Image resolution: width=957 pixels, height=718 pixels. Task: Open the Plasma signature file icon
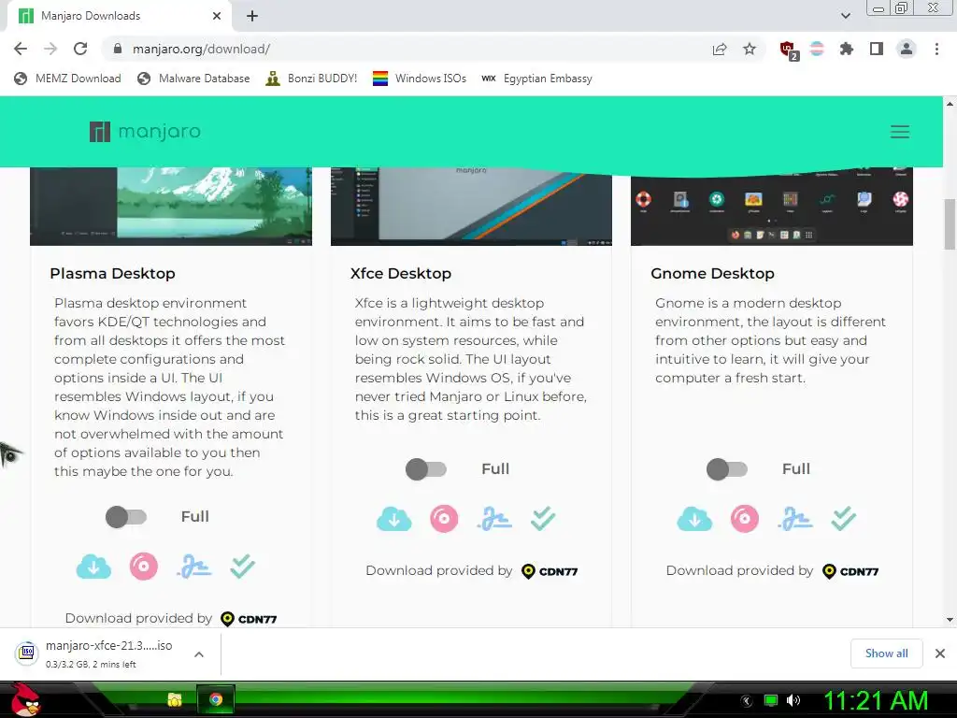[194, 567]
